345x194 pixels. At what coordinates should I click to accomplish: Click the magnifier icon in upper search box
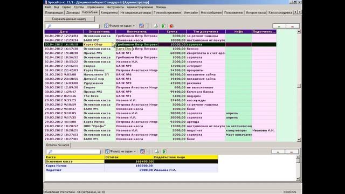pyautogui.click(x=49, y=26)
